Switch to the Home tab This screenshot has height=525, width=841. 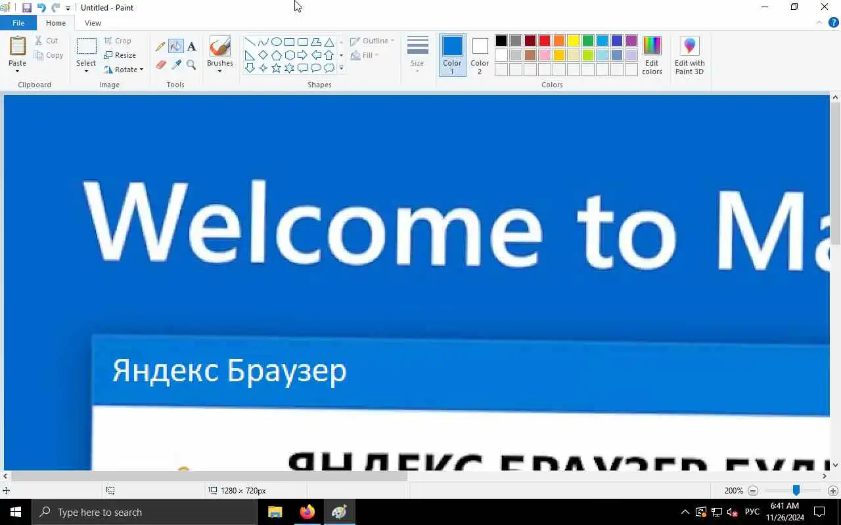56,23
